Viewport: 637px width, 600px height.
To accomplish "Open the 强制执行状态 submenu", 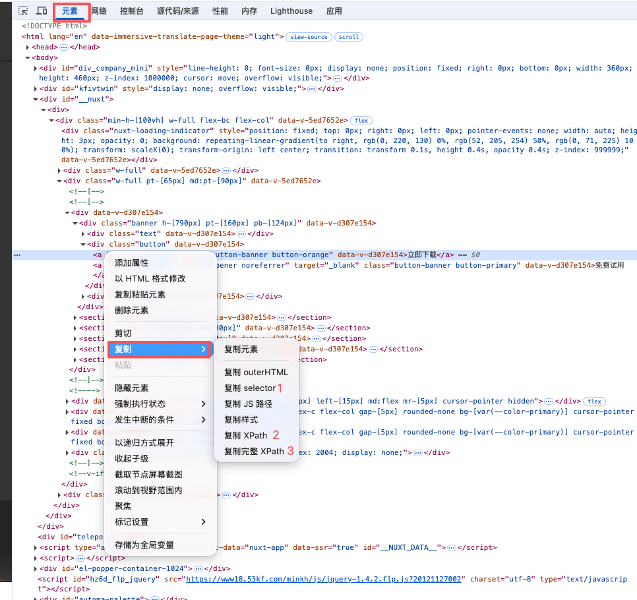I will 160,404.
